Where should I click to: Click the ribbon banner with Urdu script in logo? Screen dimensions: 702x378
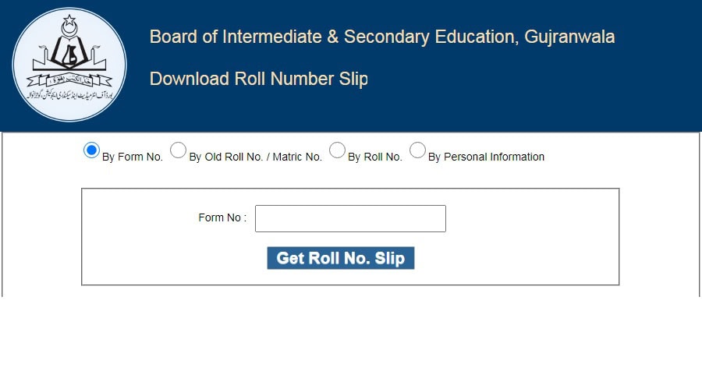point(69,80)
